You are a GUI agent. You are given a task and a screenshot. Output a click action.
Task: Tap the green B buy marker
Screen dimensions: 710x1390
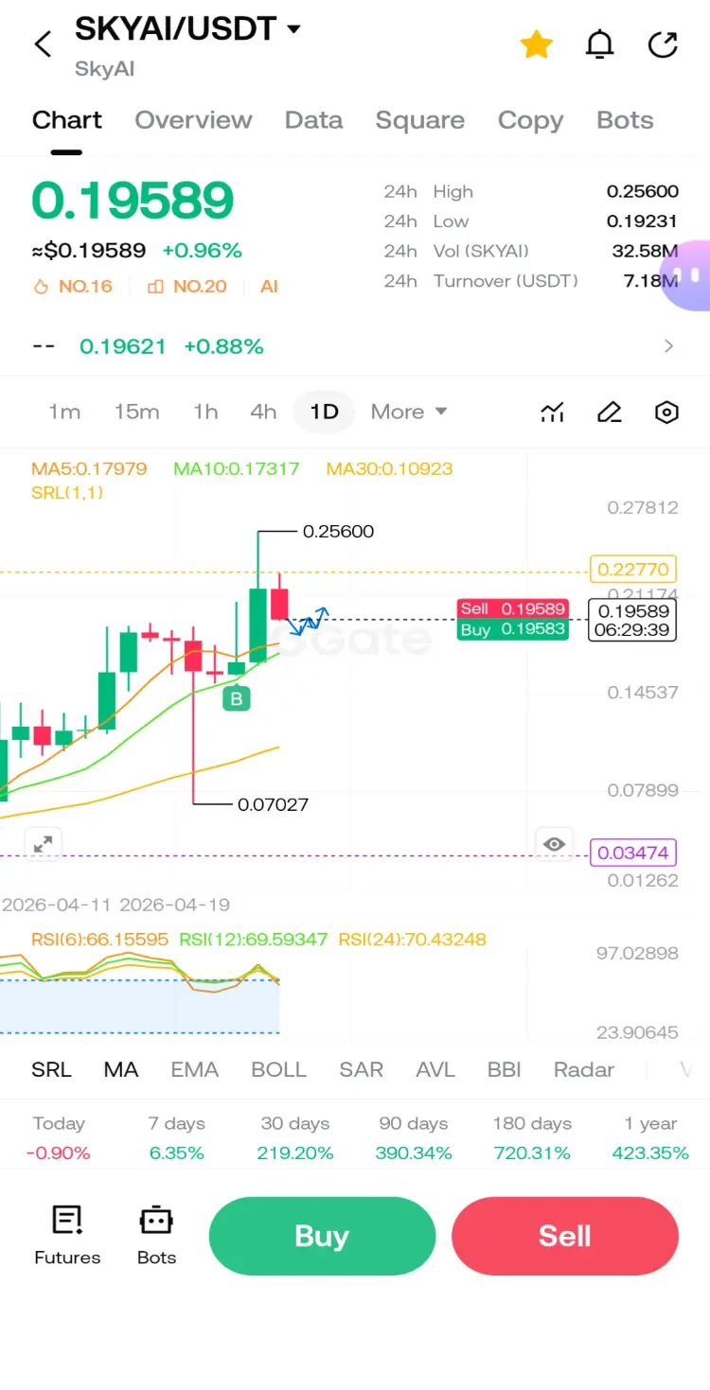pyautogui.click(x=237, y=699)
